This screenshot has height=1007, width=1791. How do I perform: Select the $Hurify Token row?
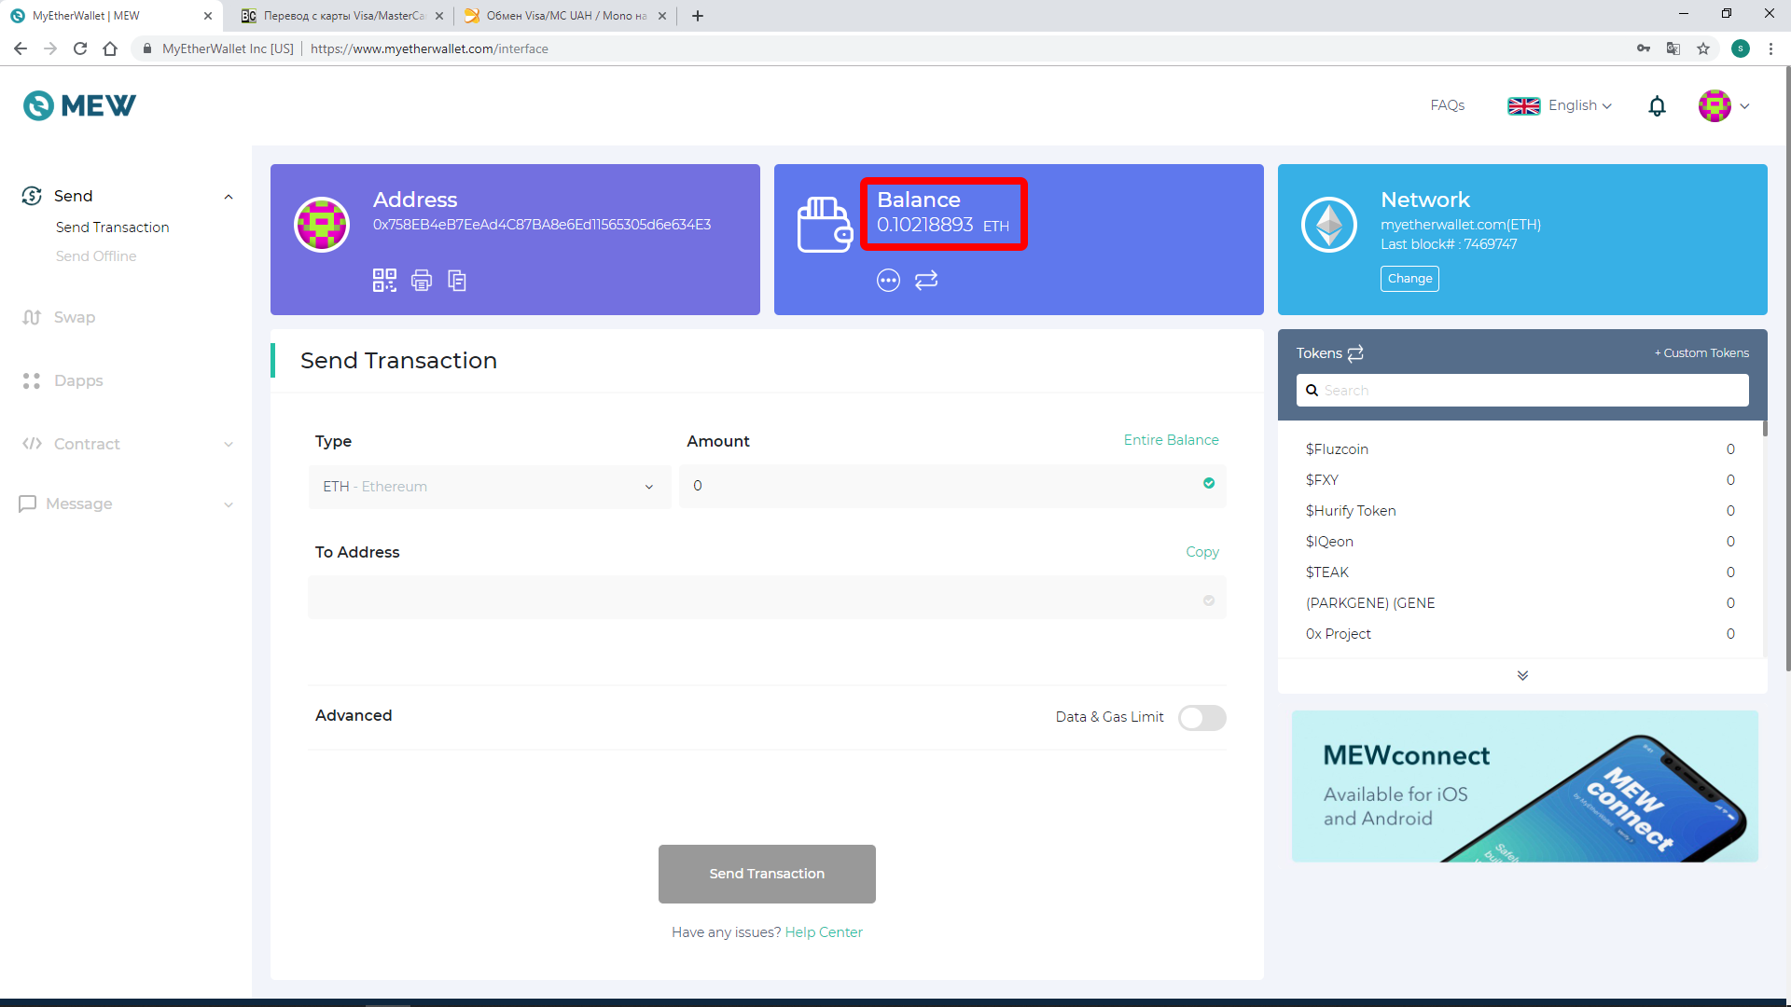point(1520,511)
